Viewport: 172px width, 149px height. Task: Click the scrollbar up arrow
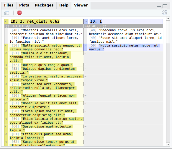pyautogui.click(x=168, y=19)
